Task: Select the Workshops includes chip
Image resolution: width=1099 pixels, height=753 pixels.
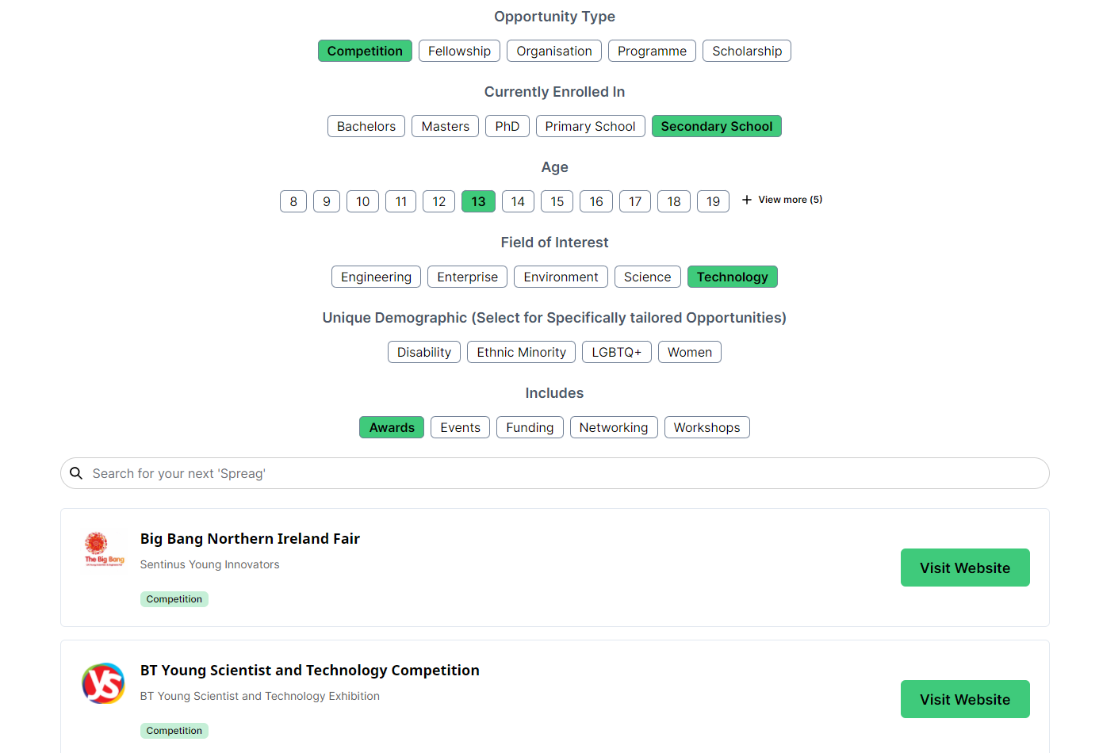Action: 706,427
